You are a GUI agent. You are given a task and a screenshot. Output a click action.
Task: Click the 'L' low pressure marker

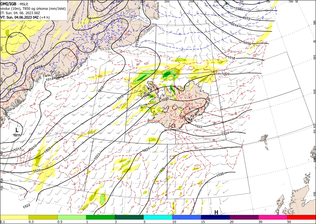point(17,130)
